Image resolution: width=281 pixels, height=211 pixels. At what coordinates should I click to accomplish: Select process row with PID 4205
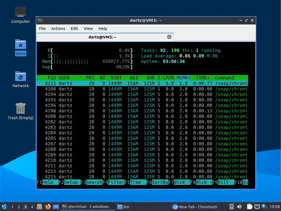pyautogui.click(x=142, y=138)
